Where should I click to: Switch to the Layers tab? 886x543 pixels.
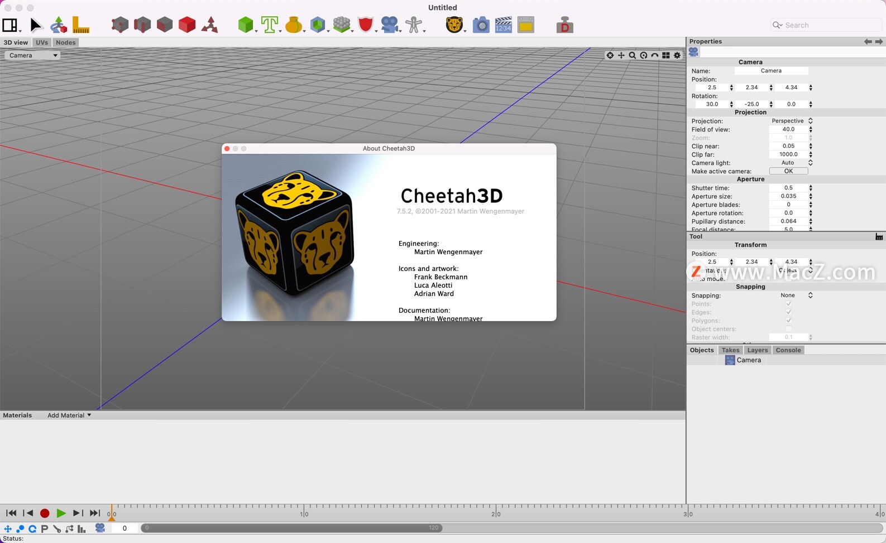point(758,350)
